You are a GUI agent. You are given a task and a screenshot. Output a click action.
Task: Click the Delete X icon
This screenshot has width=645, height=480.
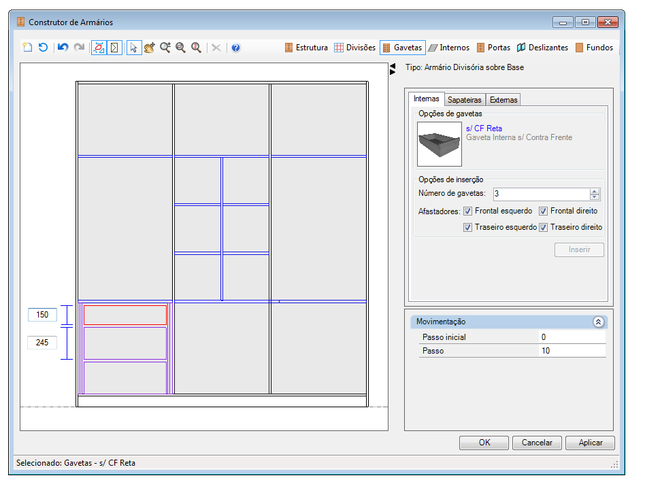pyautogui.click(x=216, y=48)
